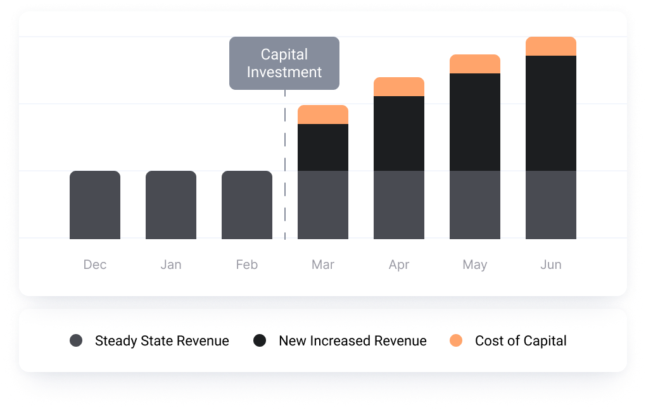The height and width of the screenshot is (410, 646).
Task: Select the black segment of the March bar
Action: coord(323,147)
